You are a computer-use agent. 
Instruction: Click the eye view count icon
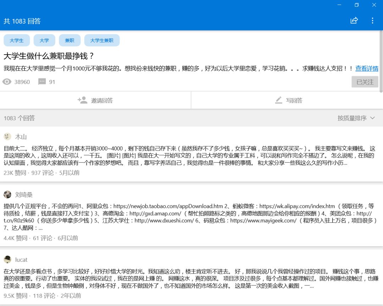(x=7, y=82)
